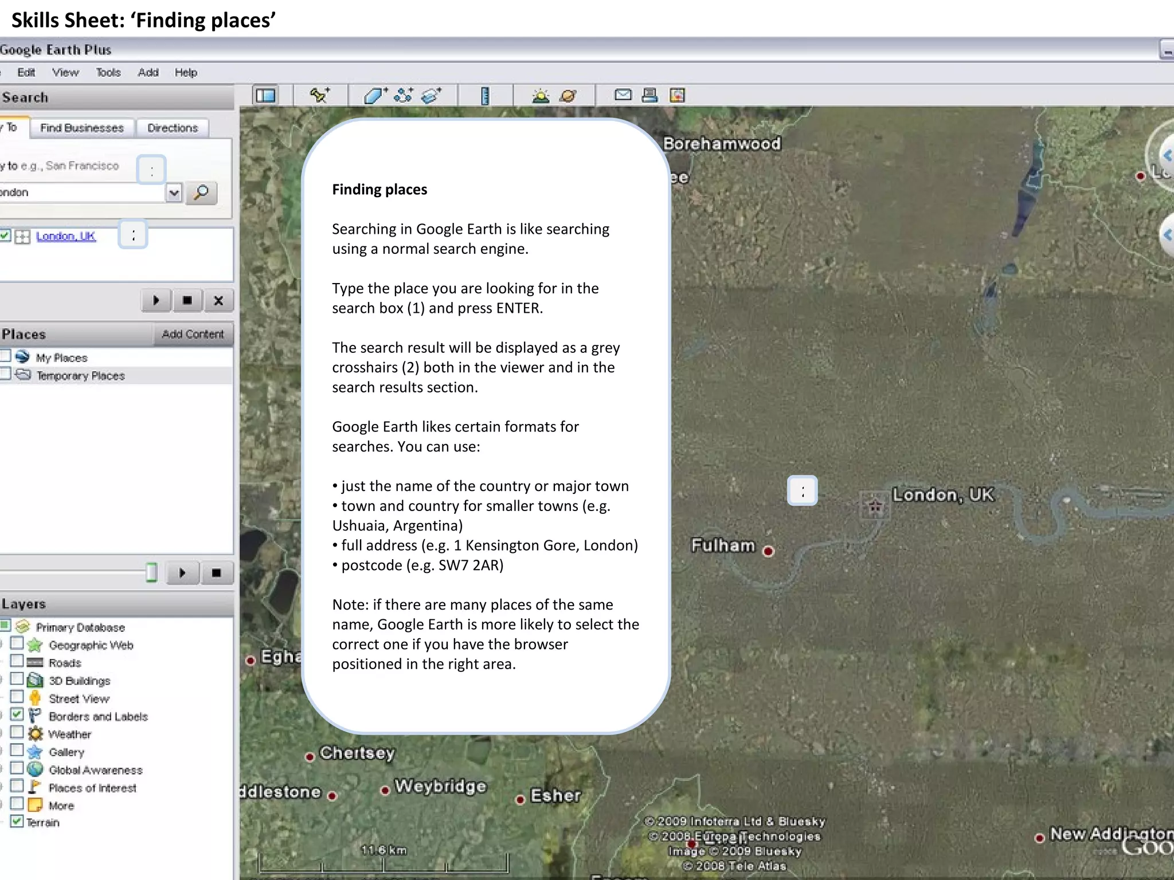Click the Weather sun icon
The width and height of the screenshot is (1174, 880).
coord(36,733)
